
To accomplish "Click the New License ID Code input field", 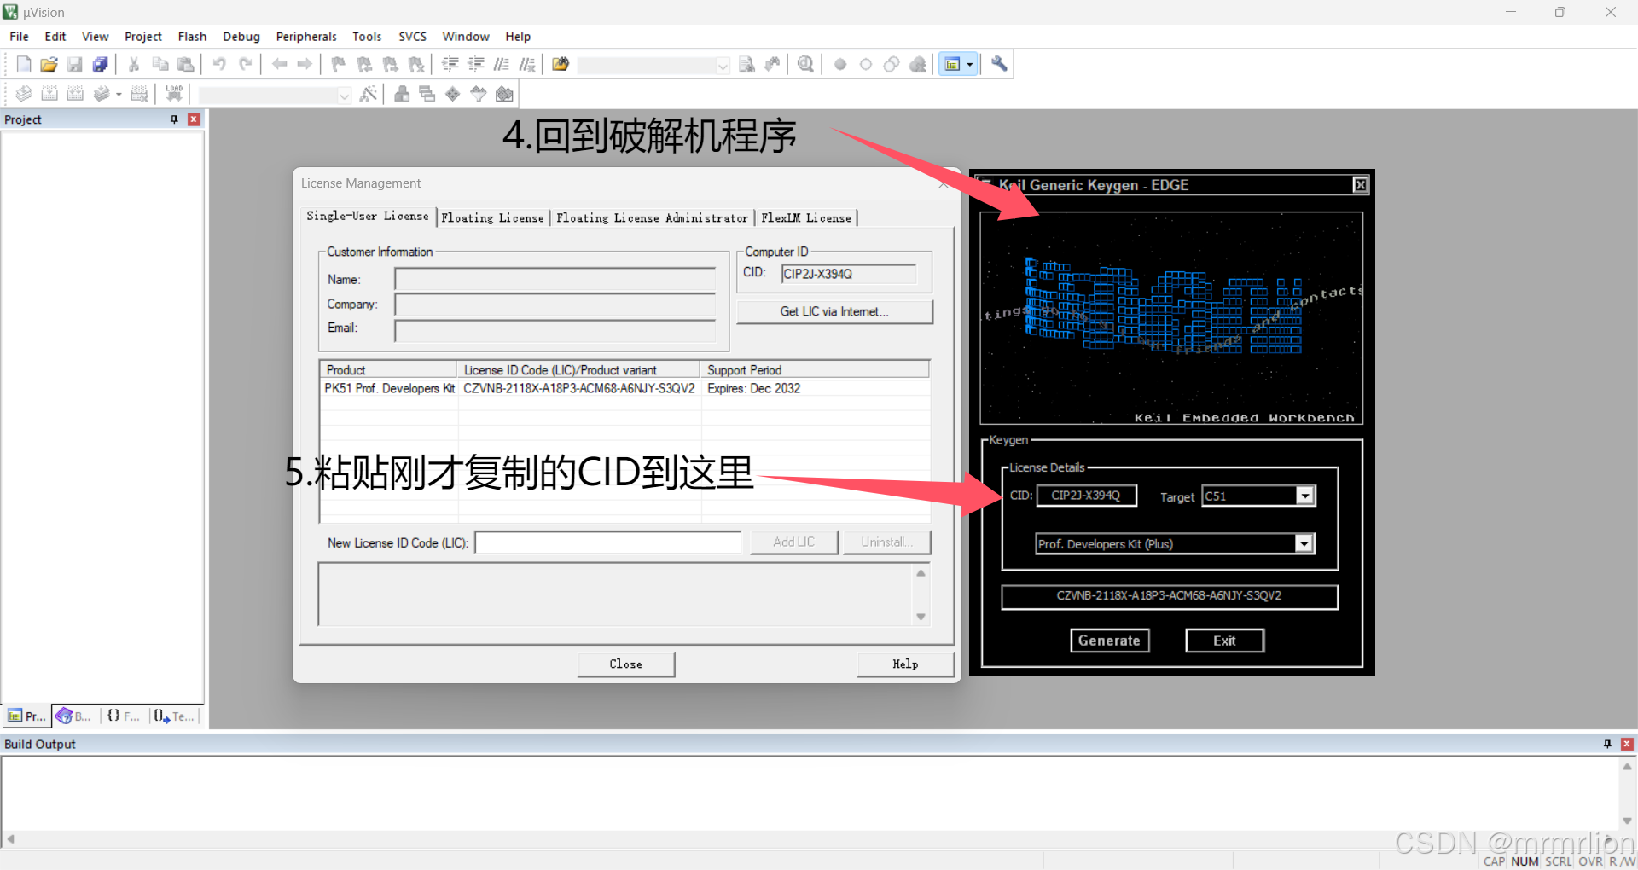I will click(607, 542).
